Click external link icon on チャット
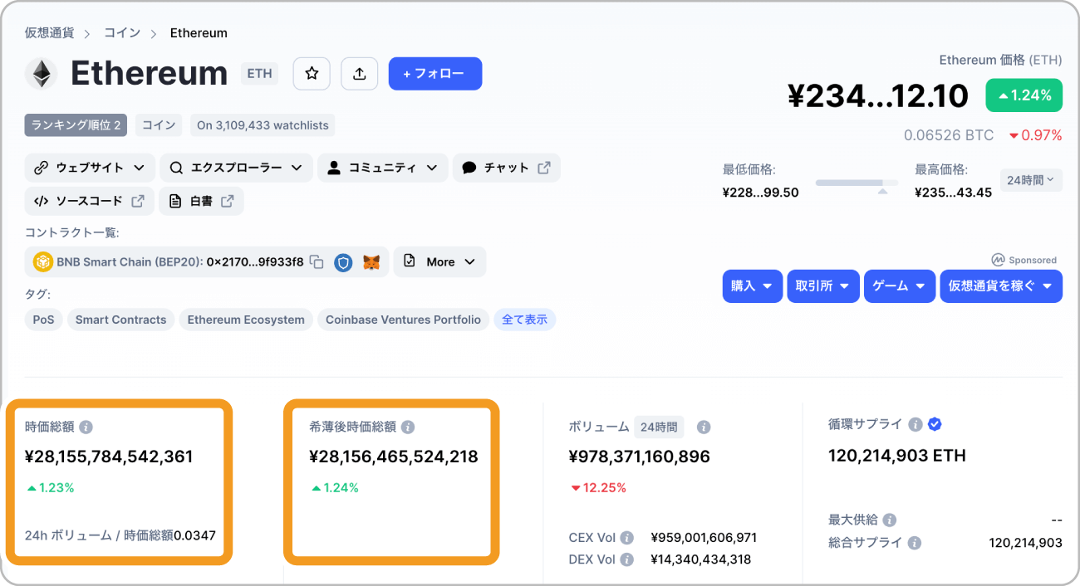Viewport: 1080px width, 586px height. [544, 168]
